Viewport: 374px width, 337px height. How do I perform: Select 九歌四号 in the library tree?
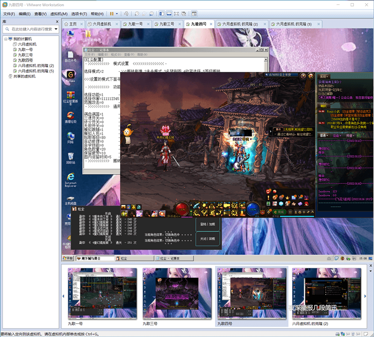23,60
